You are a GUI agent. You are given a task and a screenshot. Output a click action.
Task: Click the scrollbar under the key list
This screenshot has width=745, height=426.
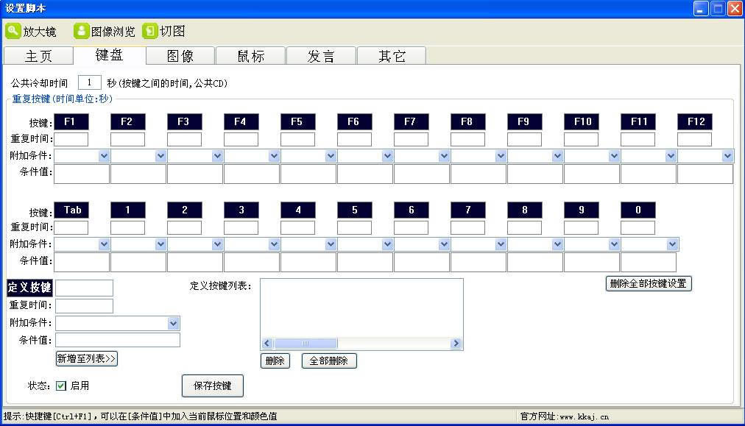coord(306,343)
